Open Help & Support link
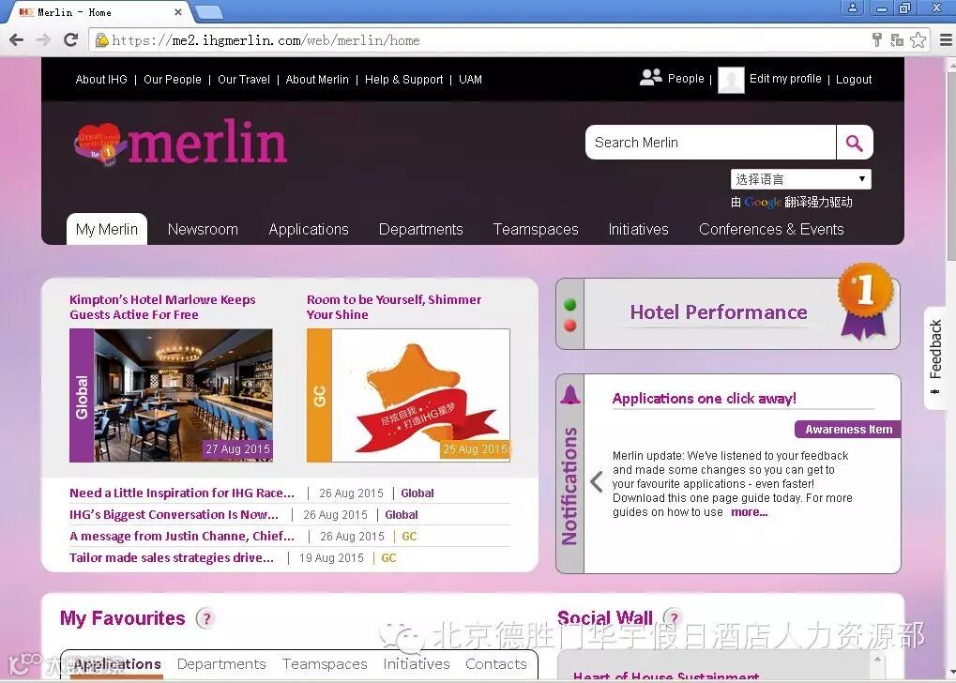 403,79
